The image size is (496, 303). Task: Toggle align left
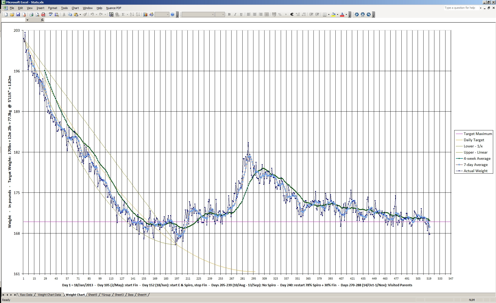coord(249,14)
